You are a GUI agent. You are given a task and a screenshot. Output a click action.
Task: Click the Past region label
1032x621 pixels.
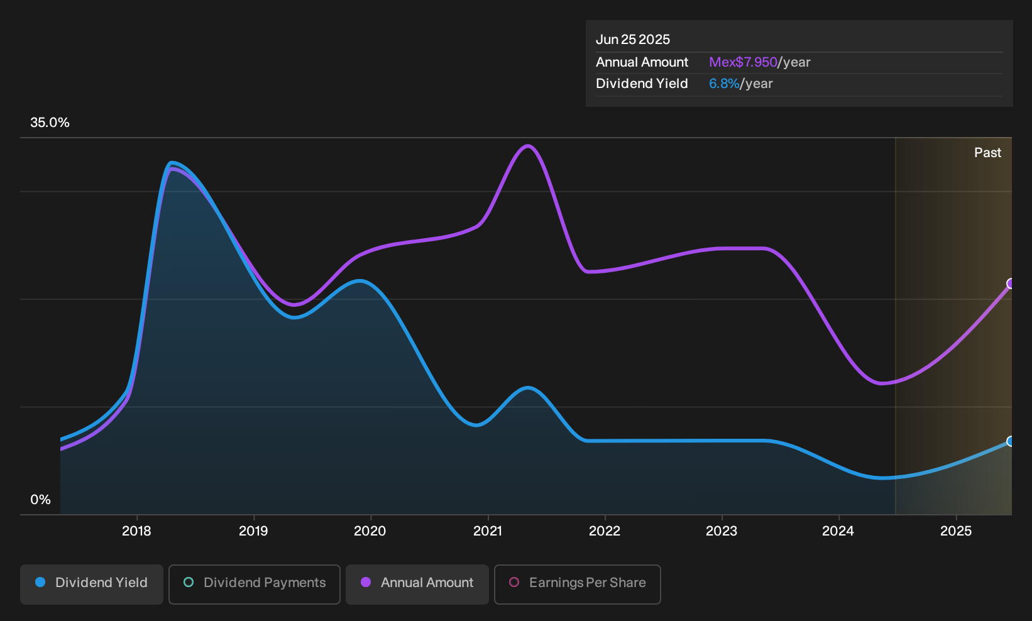coord(987,153)
